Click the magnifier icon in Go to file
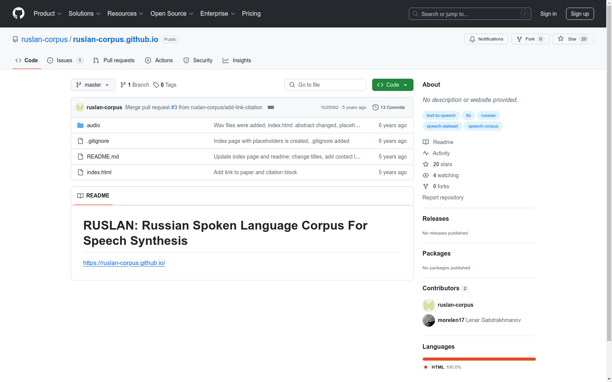 (292, 85)
